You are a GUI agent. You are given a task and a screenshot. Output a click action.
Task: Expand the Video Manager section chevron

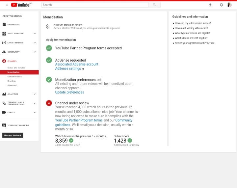[x=35, y=34]
